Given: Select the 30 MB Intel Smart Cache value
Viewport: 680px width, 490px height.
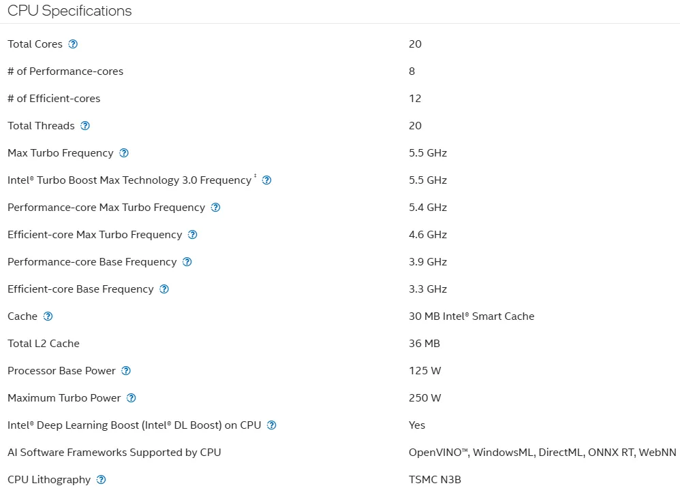Looking at the screenshot, I should pos(472,316).
